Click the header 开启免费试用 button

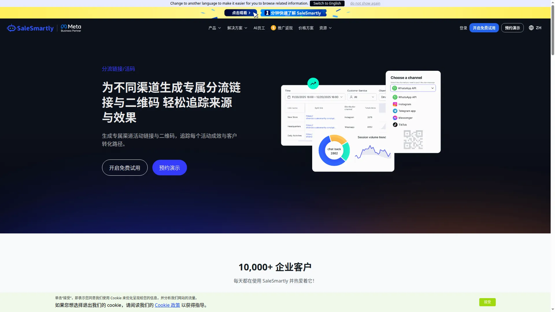click(x=484, y=28)
